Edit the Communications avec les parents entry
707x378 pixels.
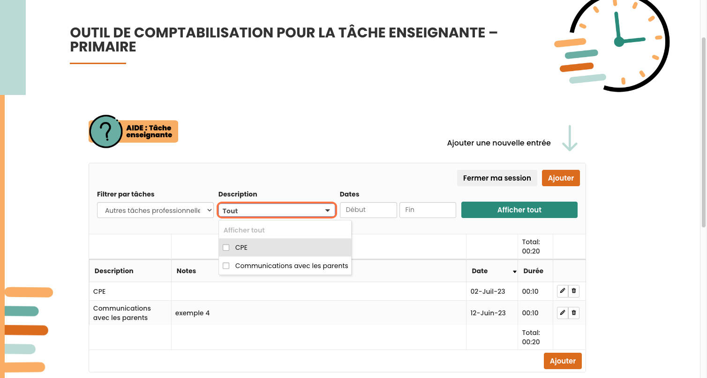(x=563, y=313)
